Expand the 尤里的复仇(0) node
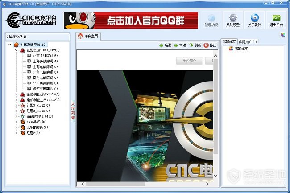Viewport: 290px width, 193px height. (16, 127)
